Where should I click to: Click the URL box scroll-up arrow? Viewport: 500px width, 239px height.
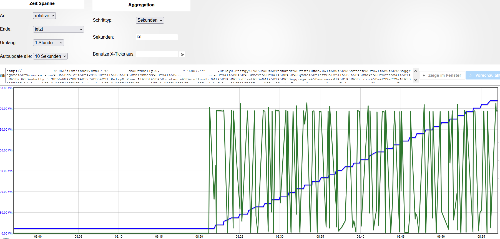416,71
